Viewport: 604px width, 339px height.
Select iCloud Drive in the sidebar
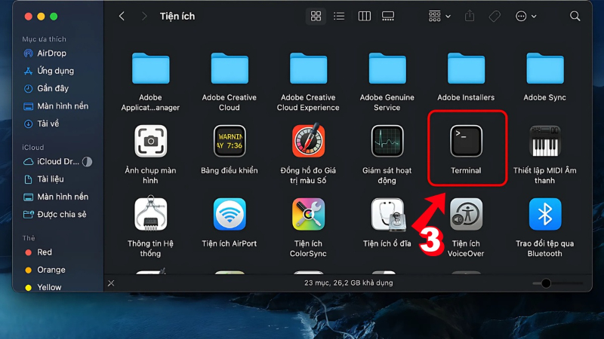[58, 161]
